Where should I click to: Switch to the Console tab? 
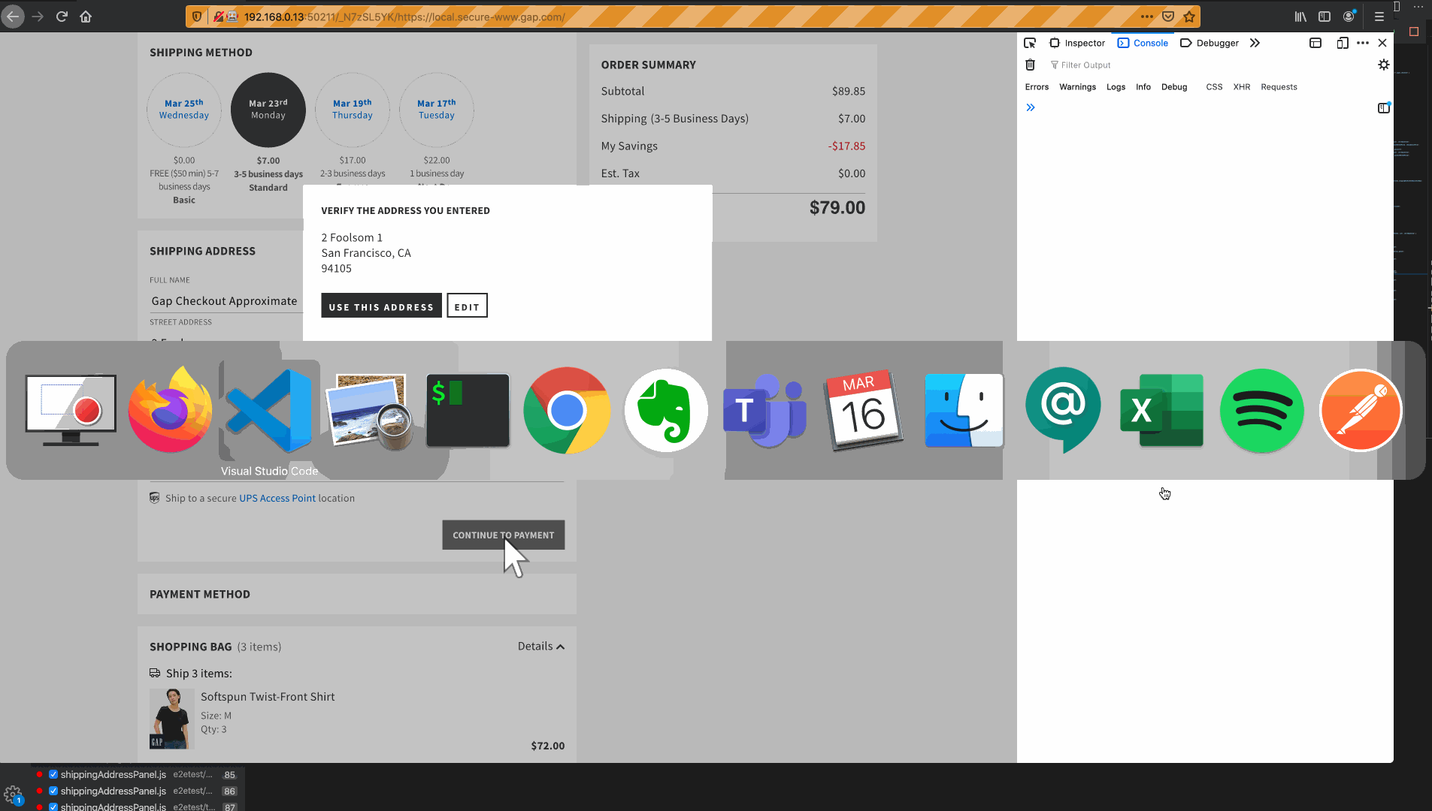1143,43
